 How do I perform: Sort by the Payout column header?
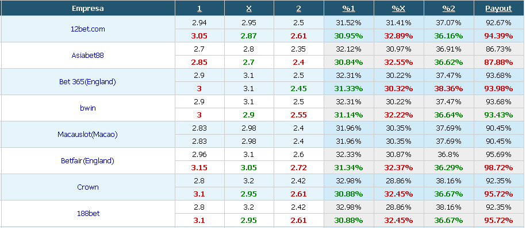coord(498,9)
